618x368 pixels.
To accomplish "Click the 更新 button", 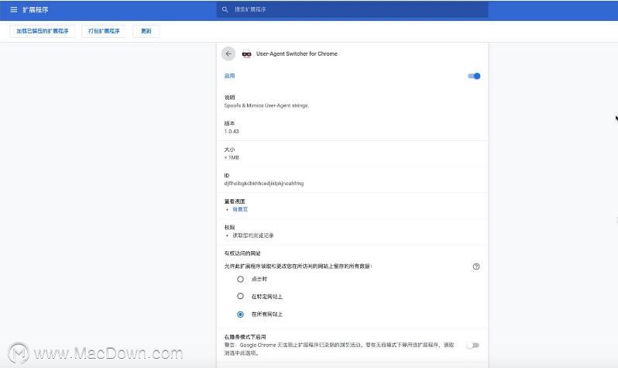I will (146, 31).
